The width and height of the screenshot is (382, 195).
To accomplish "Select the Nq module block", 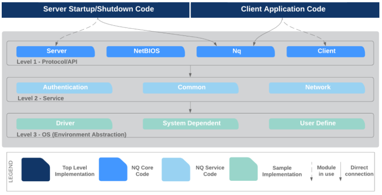I will [235, 51].
